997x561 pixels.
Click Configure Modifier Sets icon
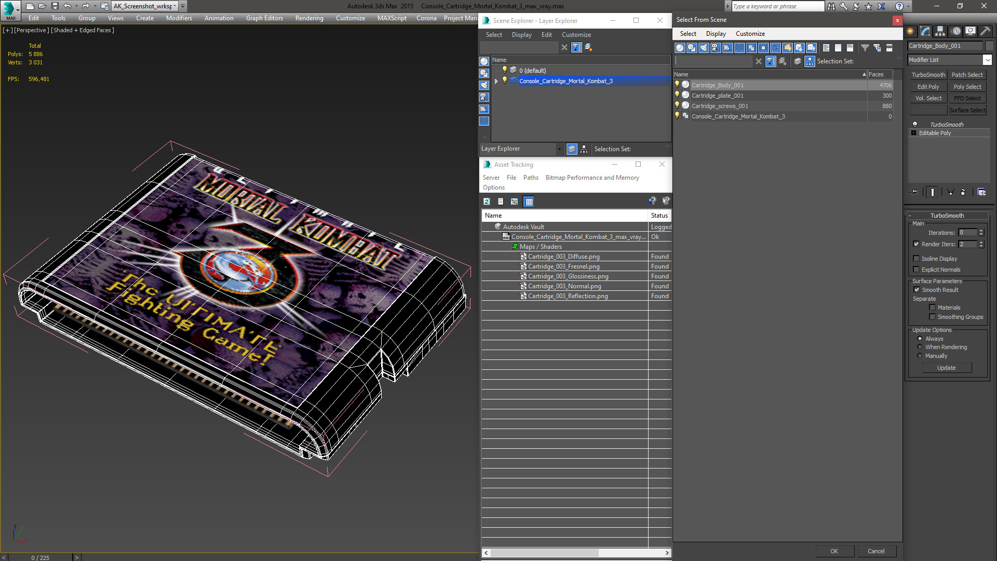click(981, 192)
